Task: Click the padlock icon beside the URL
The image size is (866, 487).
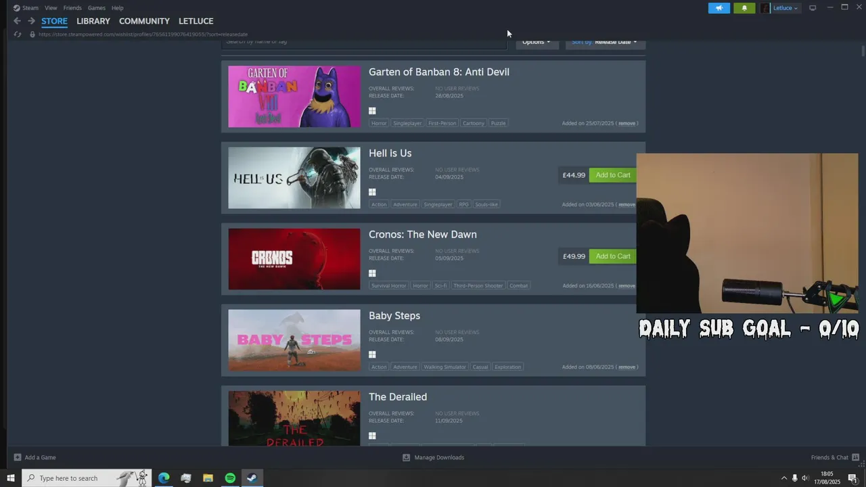Action: (x=32, y=34)
